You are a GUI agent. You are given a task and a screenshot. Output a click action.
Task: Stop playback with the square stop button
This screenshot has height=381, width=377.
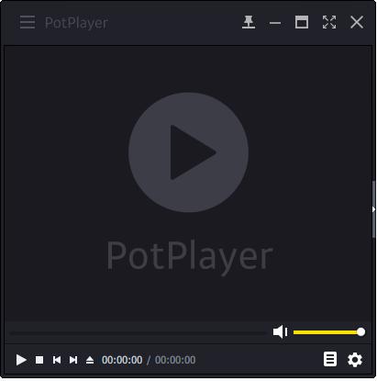39,360
